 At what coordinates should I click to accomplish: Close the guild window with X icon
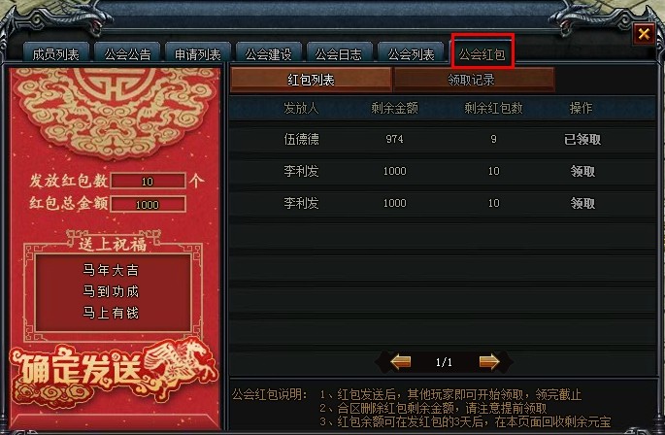(644, 34)
